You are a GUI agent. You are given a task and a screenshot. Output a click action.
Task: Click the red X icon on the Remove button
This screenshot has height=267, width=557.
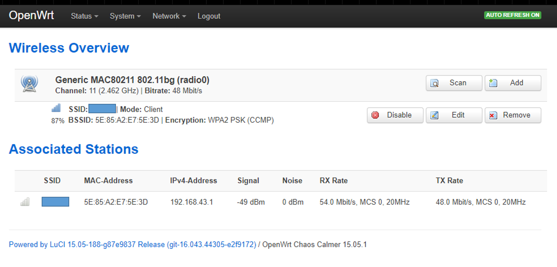[x=493, y=115]
